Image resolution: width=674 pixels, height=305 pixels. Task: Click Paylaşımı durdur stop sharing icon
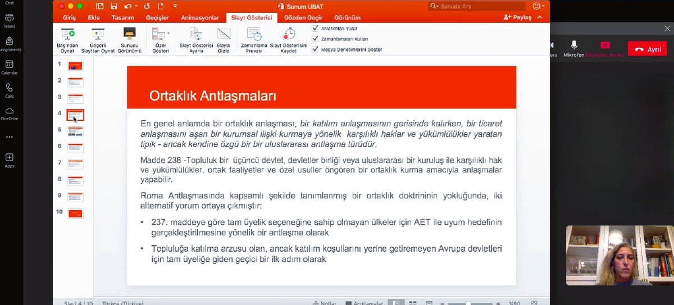(x=605, y=45)
